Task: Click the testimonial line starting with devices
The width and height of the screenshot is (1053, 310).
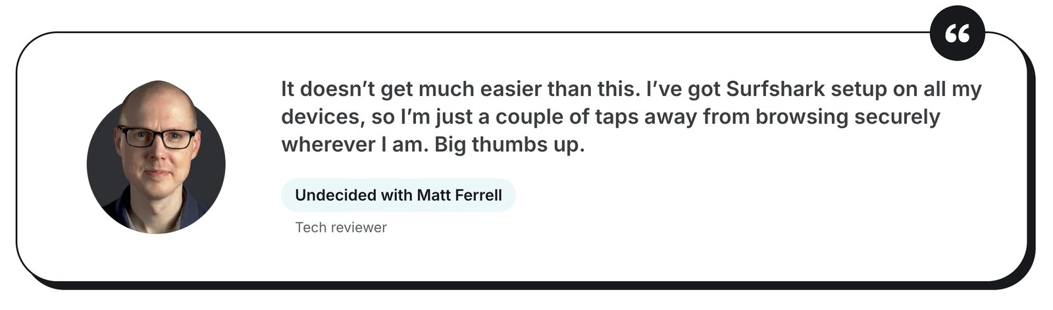Action: pyautogui.click(x=611, y=117)
